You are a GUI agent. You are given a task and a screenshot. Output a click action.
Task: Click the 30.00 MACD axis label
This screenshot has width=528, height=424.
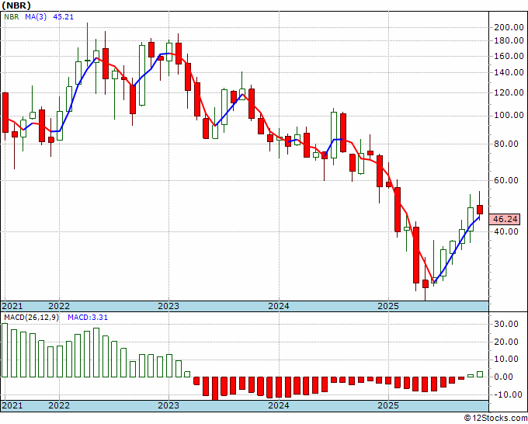[508, 324]
